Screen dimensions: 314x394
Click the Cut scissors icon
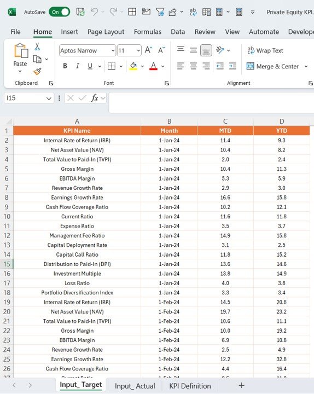[37, 47]
